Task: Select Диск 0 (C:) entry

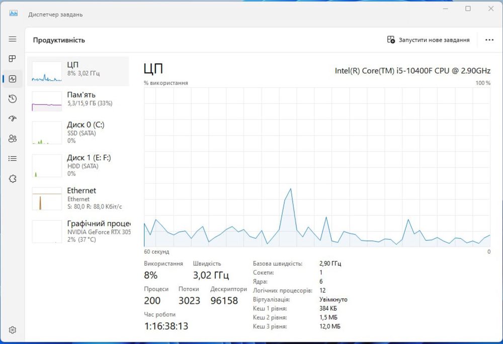Action: tap(78, 133)
